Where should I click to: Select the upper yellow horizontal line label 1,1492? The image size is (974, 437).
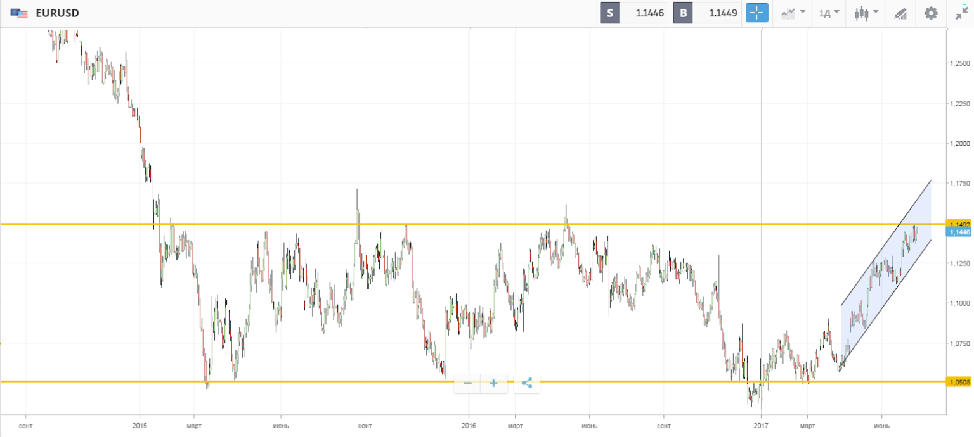coord(960,224)
